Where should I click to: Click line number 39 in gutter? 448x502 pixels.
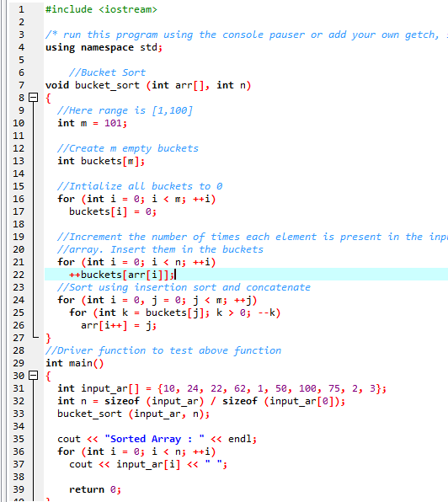pyautogui.click(x=19, y=489)
